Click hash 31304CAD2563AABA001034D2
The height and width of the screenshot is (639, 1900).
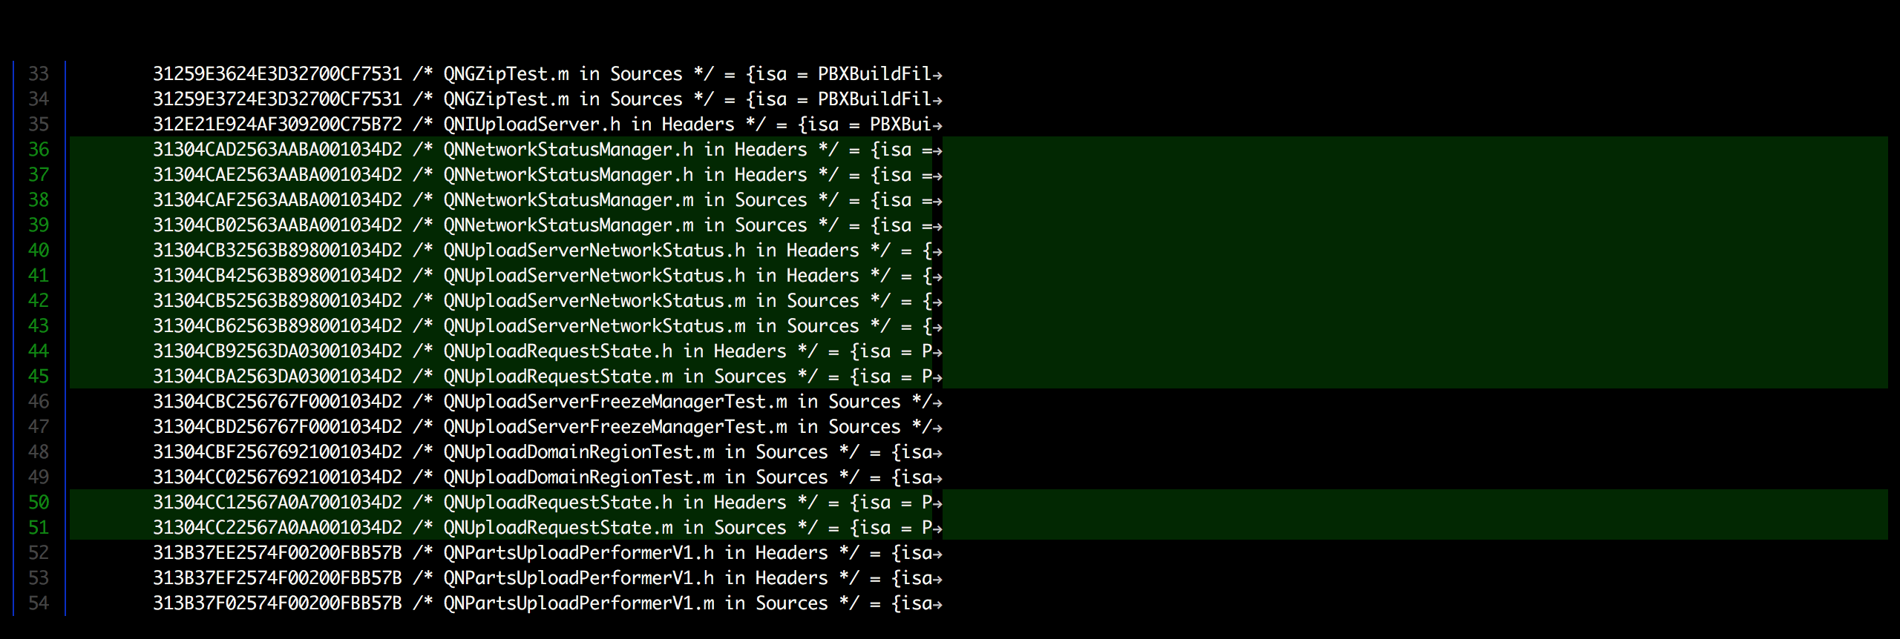point(278,150)
